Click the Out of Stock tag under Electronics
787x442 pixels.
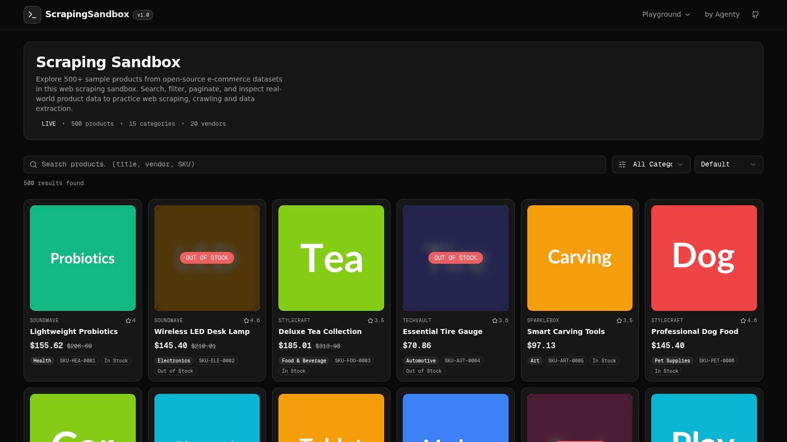176,371
